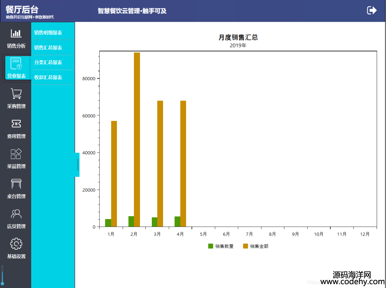
Task: Open 采购管理 shopping cart icon
Action: 16,93
